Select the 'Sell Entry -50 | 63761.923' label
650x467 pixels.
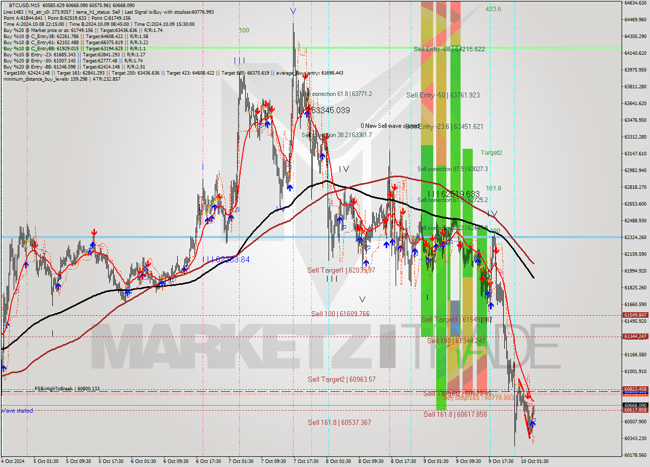tap(443, 95)
